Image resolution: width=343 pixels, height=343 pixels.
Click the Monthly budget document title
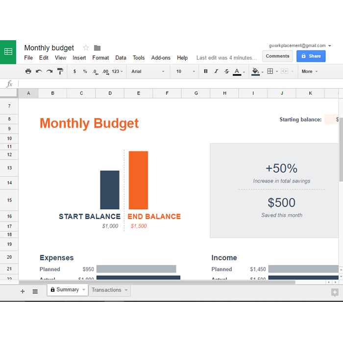point(49,48)
